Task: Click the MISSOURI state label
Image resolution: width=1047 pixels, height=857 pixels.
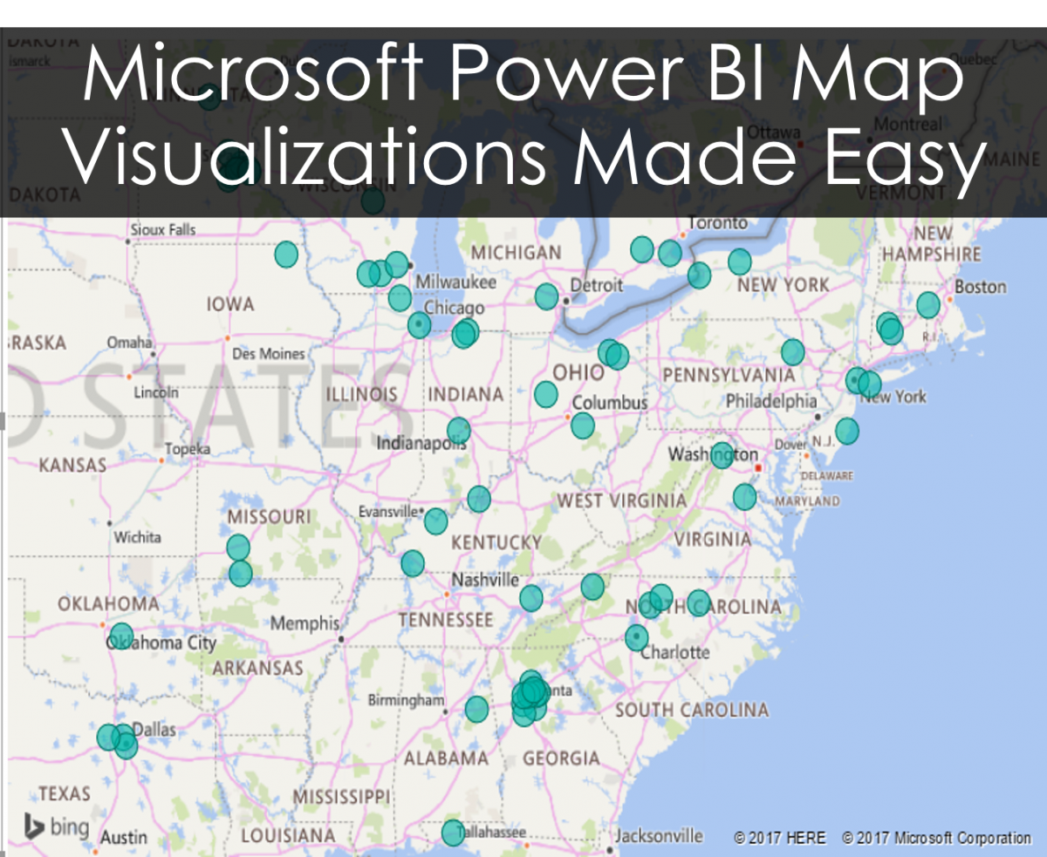Action: pos(269,518)
